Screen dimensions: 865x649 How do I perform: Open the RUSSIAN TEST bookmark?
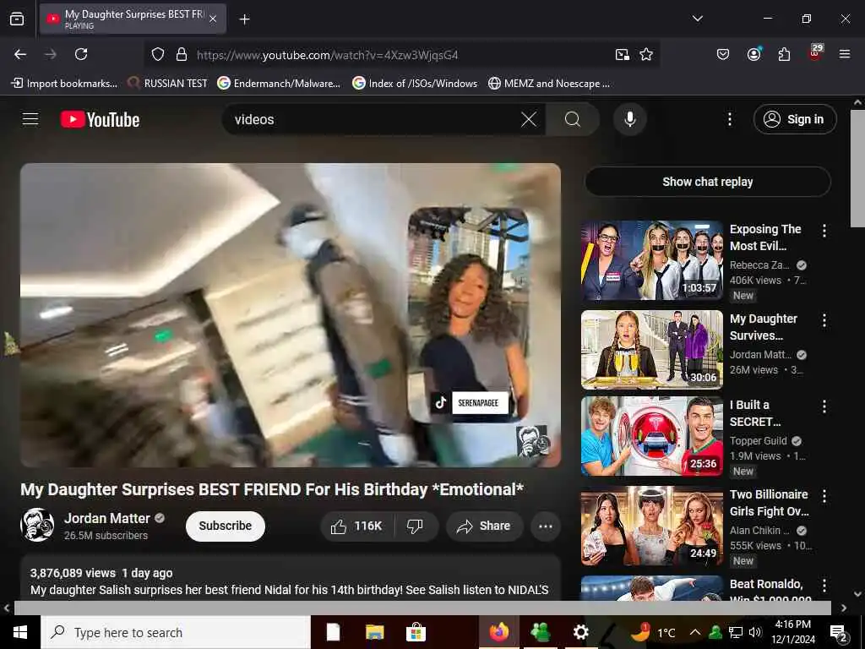(167, 84)
